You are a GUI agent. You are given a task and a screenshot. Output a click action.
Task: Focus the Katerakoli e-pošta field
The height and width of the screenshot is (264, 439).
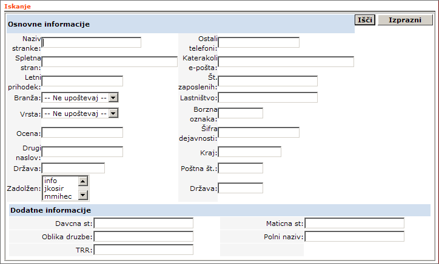tap(286, 62)
